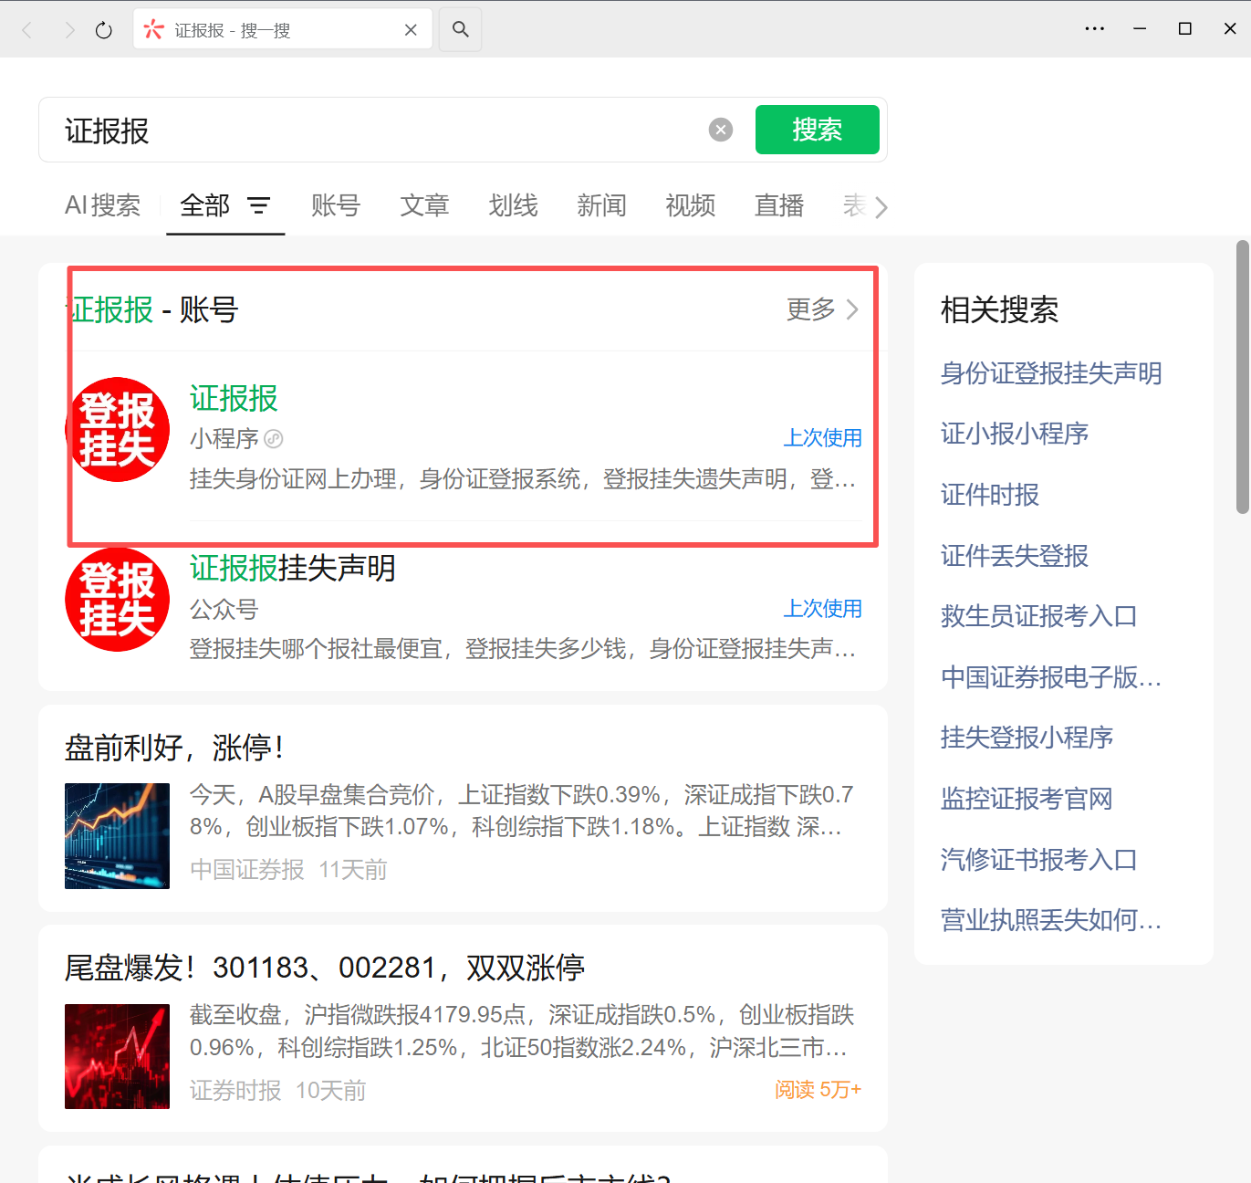The image size is (1251, 1183).
Task: Open 证报报挂失声明 公众号 title
Action: [293, 568]
